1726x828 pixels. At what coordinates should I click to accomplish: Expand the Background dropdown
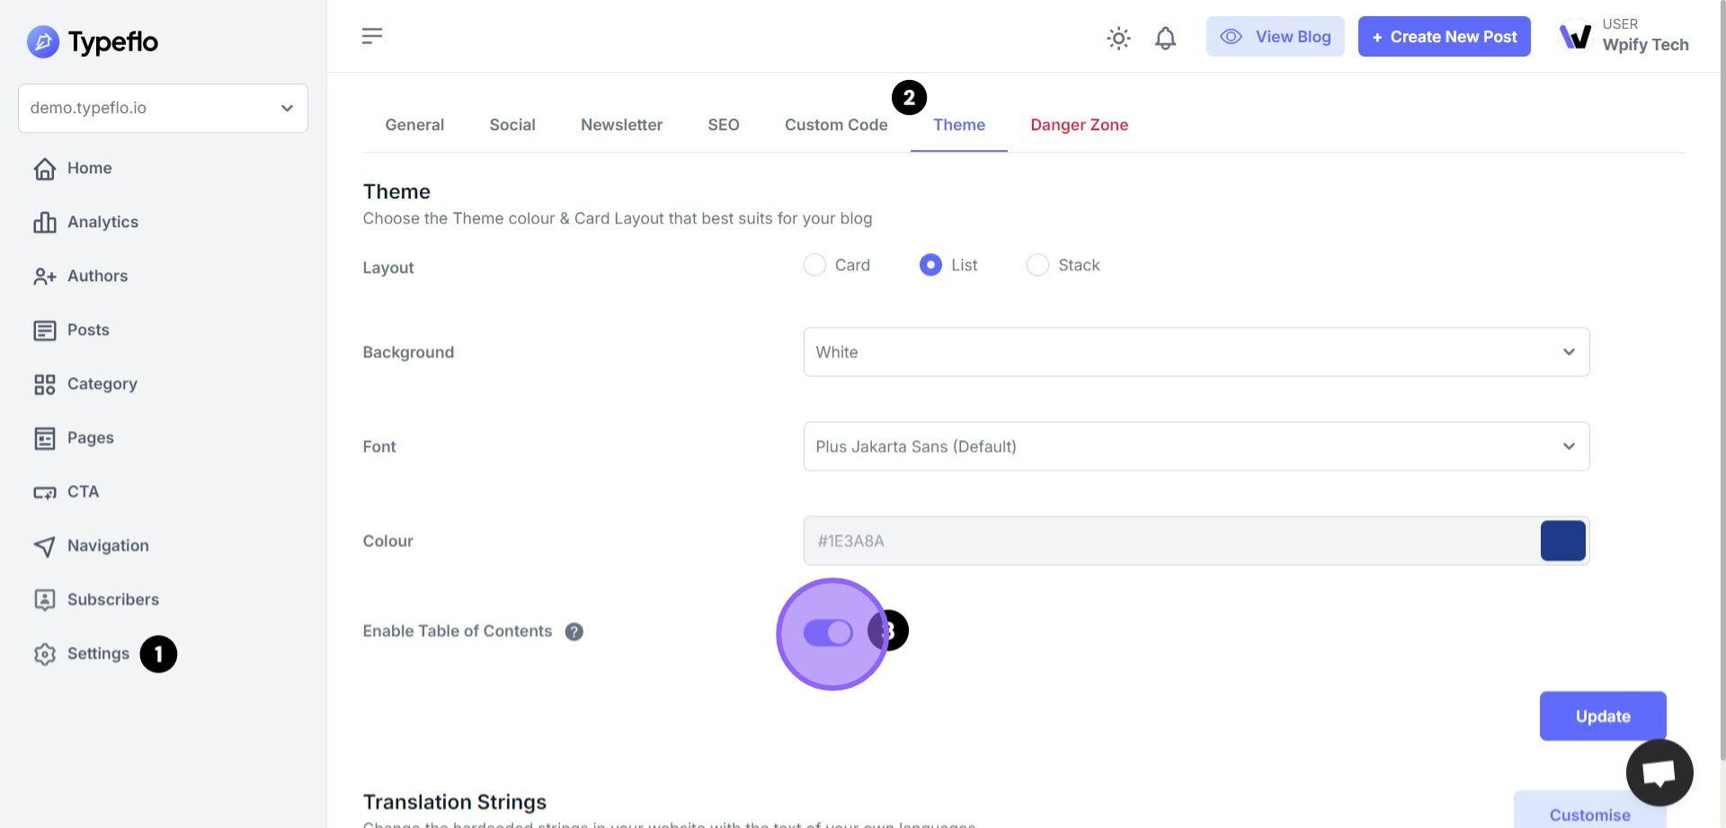click(x=1196, y=352)
